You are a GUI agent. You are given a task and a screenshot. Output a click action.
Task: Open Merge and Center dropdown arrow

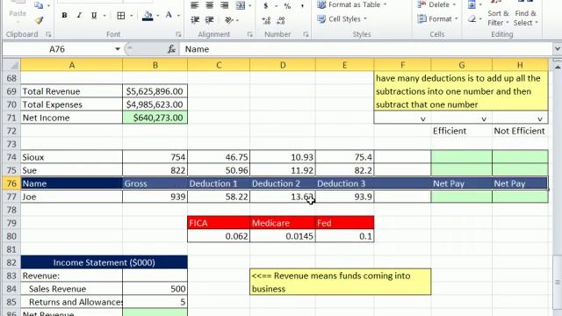(x=249, y=5)
